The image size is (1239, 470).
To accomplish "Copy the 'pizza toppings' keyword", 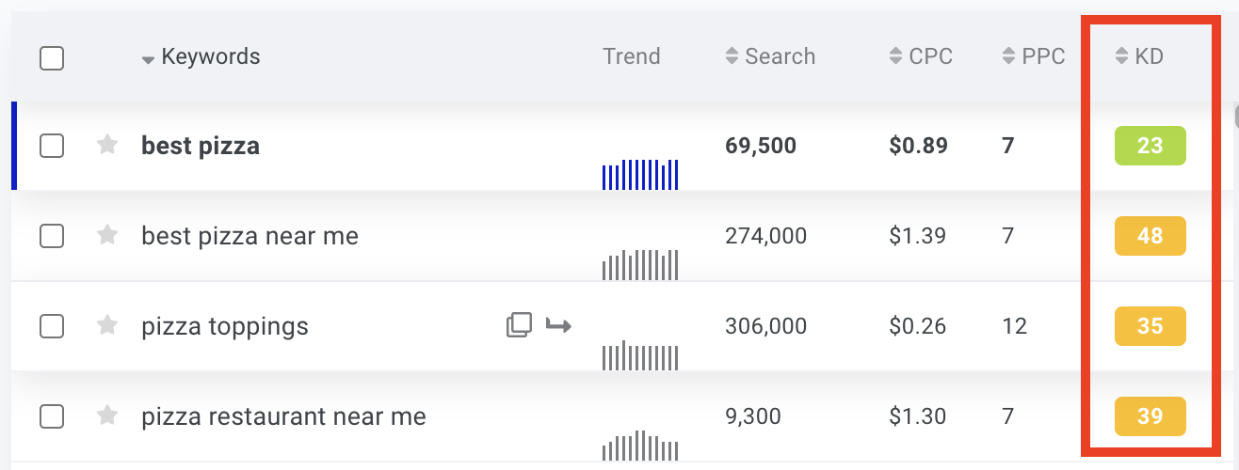I will (519, 325).
